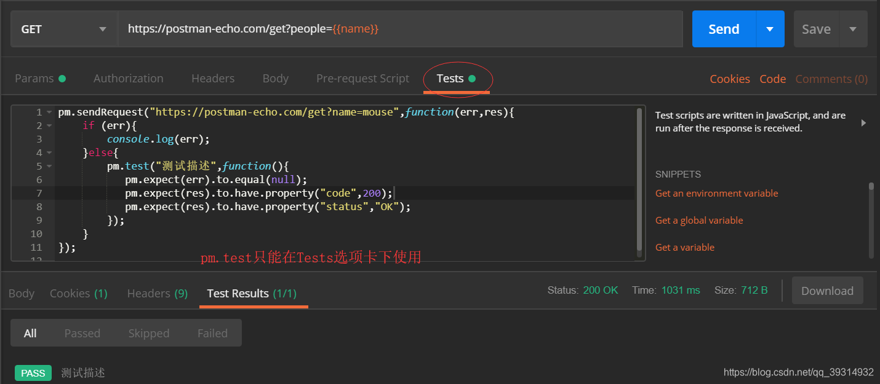Open the Save dropdown arrow
880x384 pixels.
pyautogui.click(x=853, y=29)
